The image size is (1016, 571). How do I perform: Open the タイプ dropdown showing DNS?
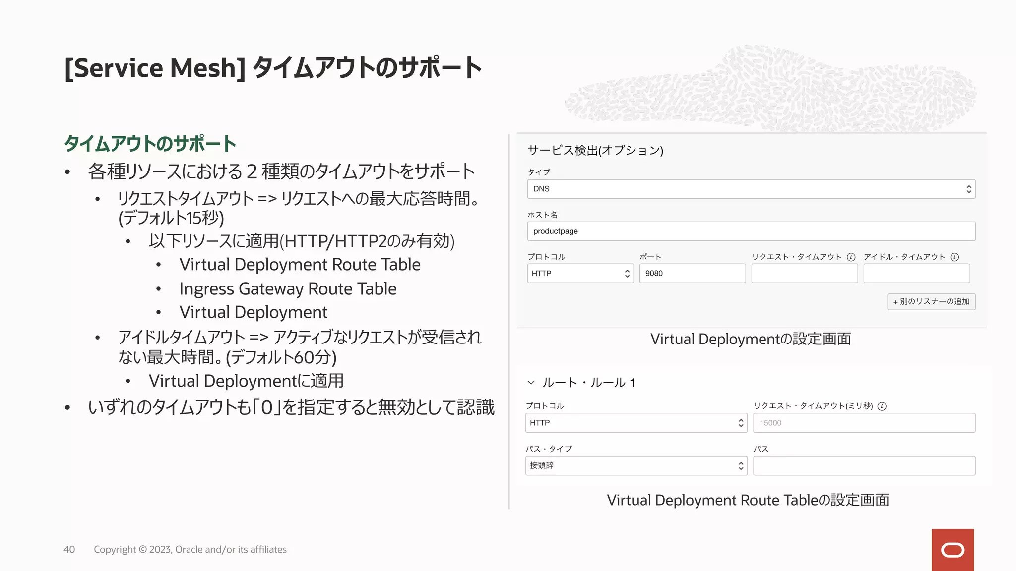point(751,189)
